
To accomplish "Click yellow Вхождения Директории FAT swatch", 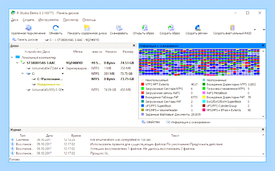I will pos(204,97).
